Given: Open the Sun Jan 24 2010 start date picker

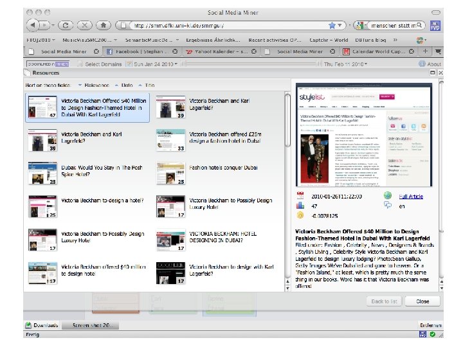Looking at the screenshot, I should pyautogui.click(x=152, y=64).
